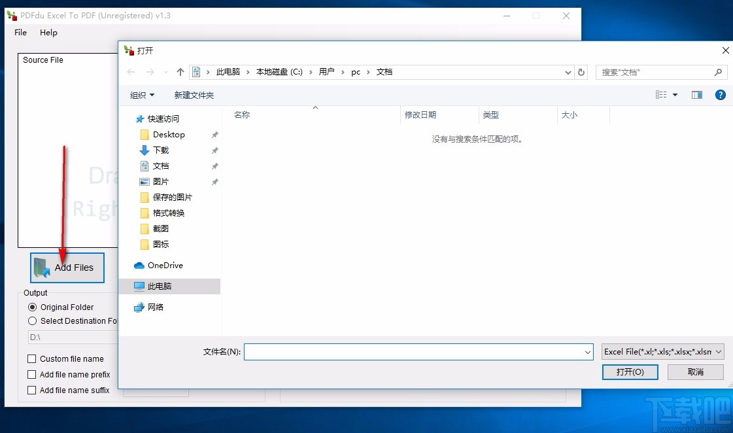Click the up-one-level navigation arrow
The image size is (733, 433).
pyautogui.click(x=180, y=72)
